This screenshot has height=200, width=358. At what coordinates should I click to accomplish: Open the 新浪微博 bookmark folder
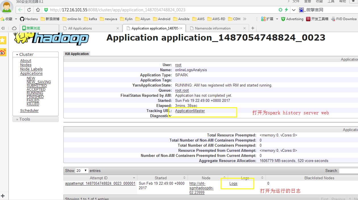pos(50,19)
